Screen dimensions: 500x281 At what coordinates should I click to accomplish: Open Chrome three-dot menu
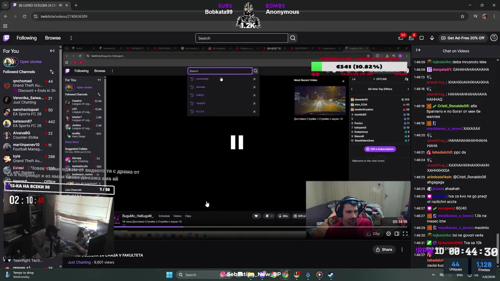pos(494,16)
